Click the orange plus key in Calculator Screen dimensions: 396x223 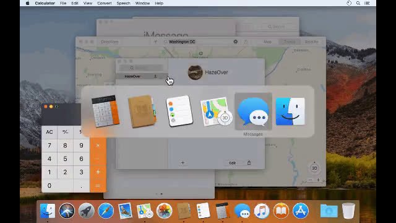(x=98, y=172)
